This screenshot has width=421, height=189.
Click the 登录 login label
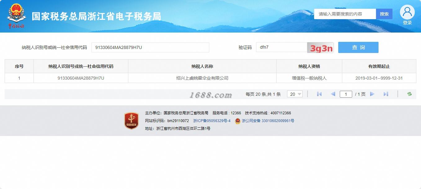point(407,23)
